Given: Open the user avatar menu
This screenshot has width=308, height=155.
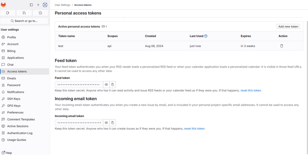Looking at the screenshot, I should 45,5.
